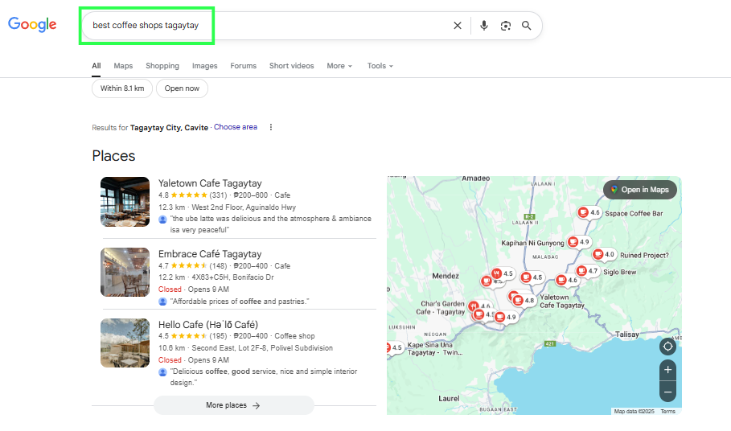
Task: Click the Laurel label on the map
Action: click(x=449, y=399)
